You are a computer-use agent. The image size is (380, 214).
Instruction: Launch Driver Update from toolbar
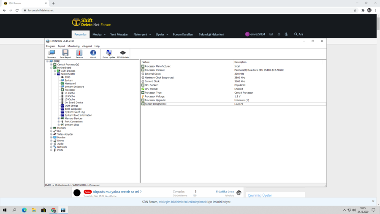pyautogui.click(x=109, y=54)
